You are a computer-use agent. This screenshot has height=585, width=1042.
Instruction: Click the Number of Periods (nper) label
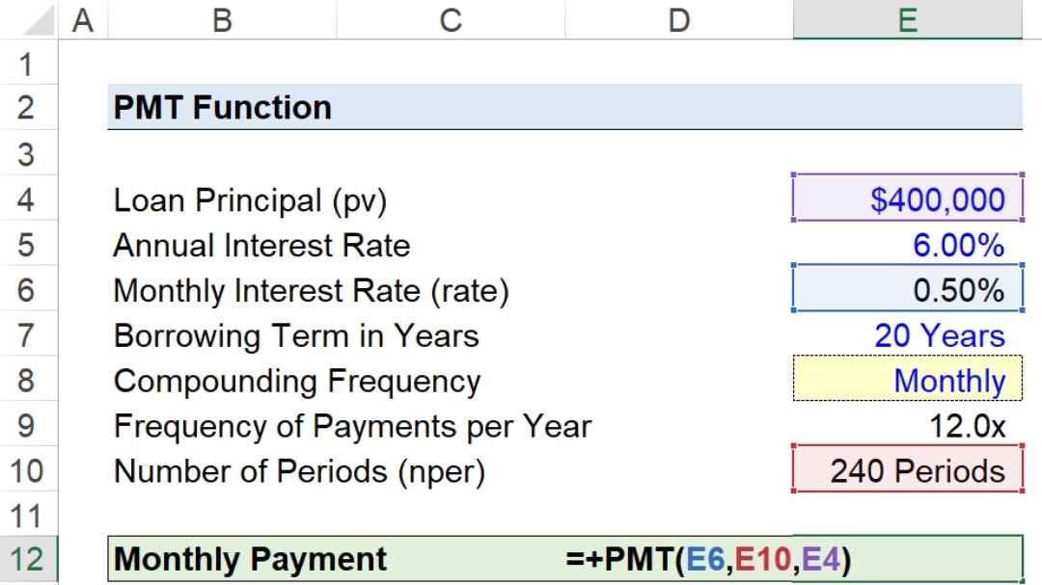299,471
